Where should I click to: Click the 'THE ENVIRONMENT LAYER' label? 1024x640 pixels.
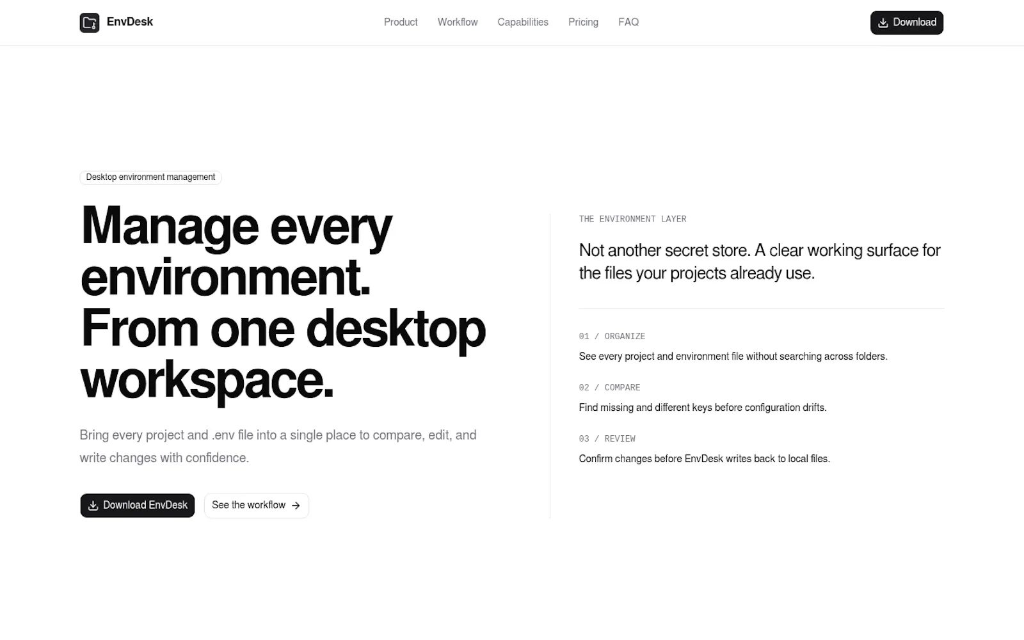coord(632,219)
